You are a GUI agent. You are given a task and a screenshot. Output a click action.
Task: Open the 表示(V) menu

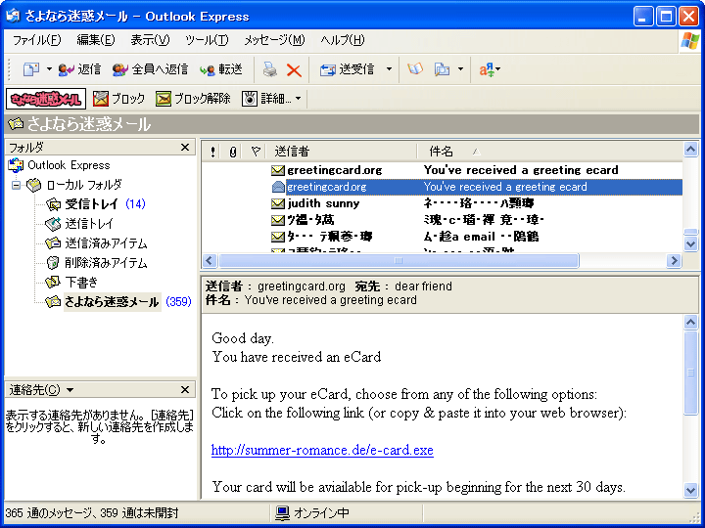pos(150,40)
